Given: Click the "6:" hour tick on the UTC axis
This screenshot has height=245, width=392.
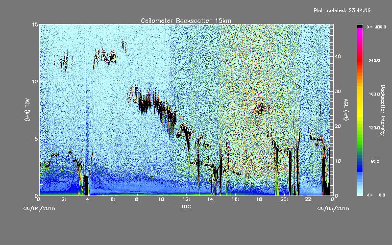Looking at the screenshot, I should [113, 199].
